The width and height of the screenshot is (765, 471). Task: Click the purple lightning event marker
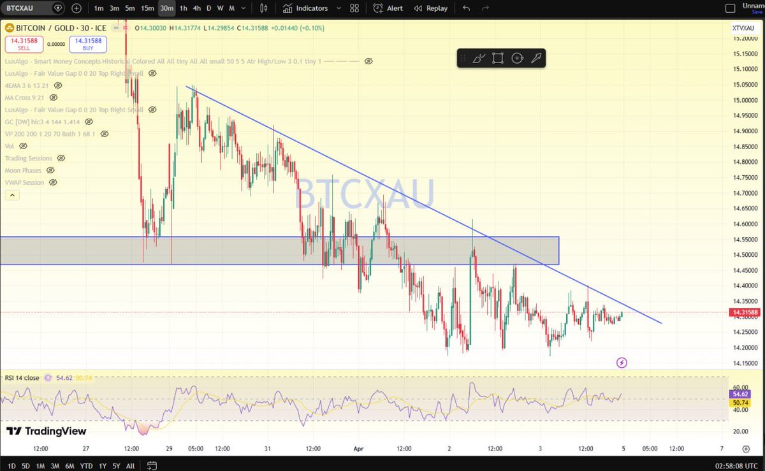[622, 363]
